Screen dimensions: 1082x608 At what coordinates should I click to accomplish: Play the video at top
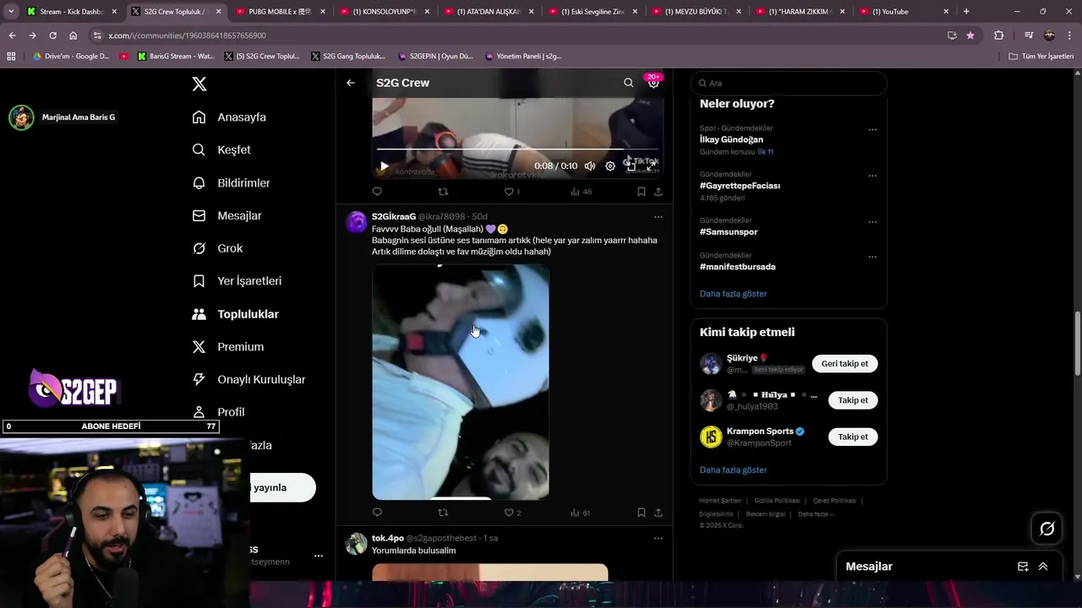tap(384, 166)
